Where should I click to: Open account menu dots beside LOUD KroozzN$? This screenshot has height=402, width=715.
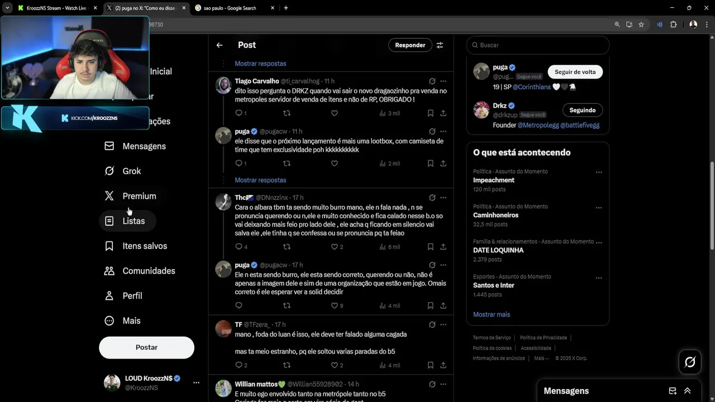pyautogui.click(x=196, y=382)
